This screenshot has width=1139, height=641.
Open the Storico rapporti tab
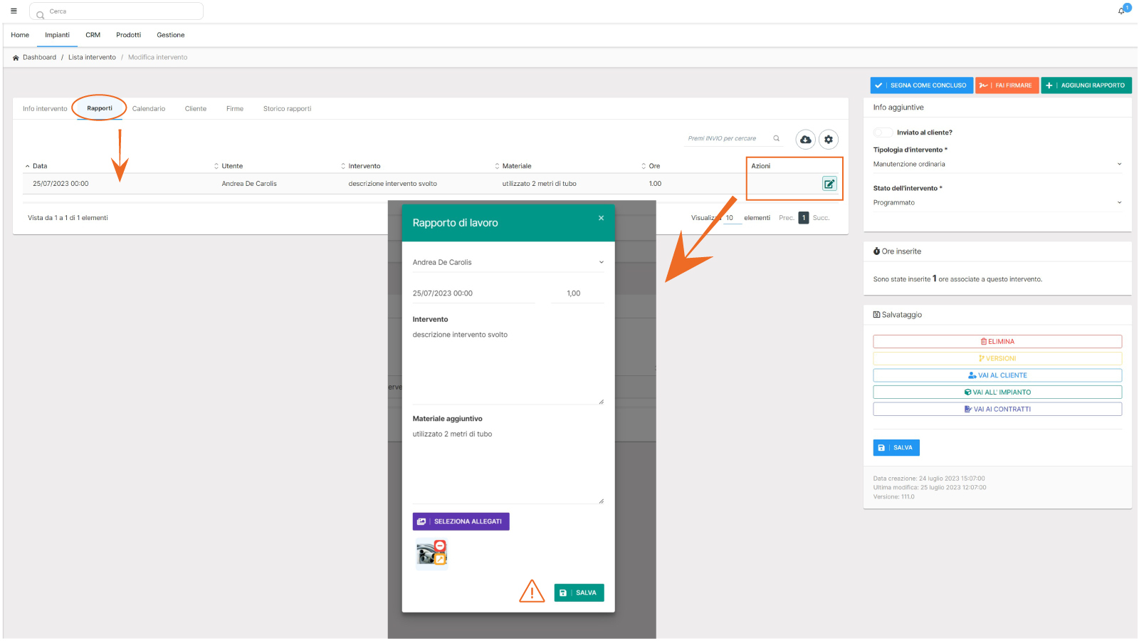(287, 109)
